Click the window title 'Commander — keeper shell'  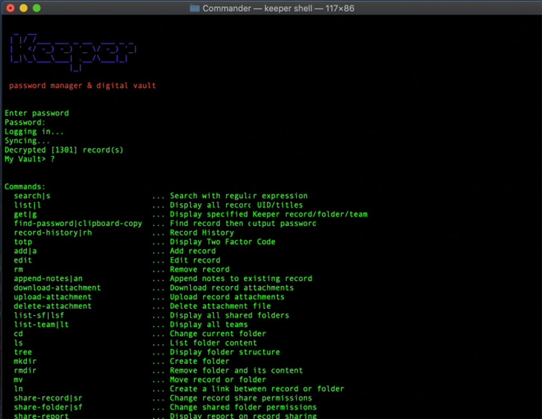[278, 8]
